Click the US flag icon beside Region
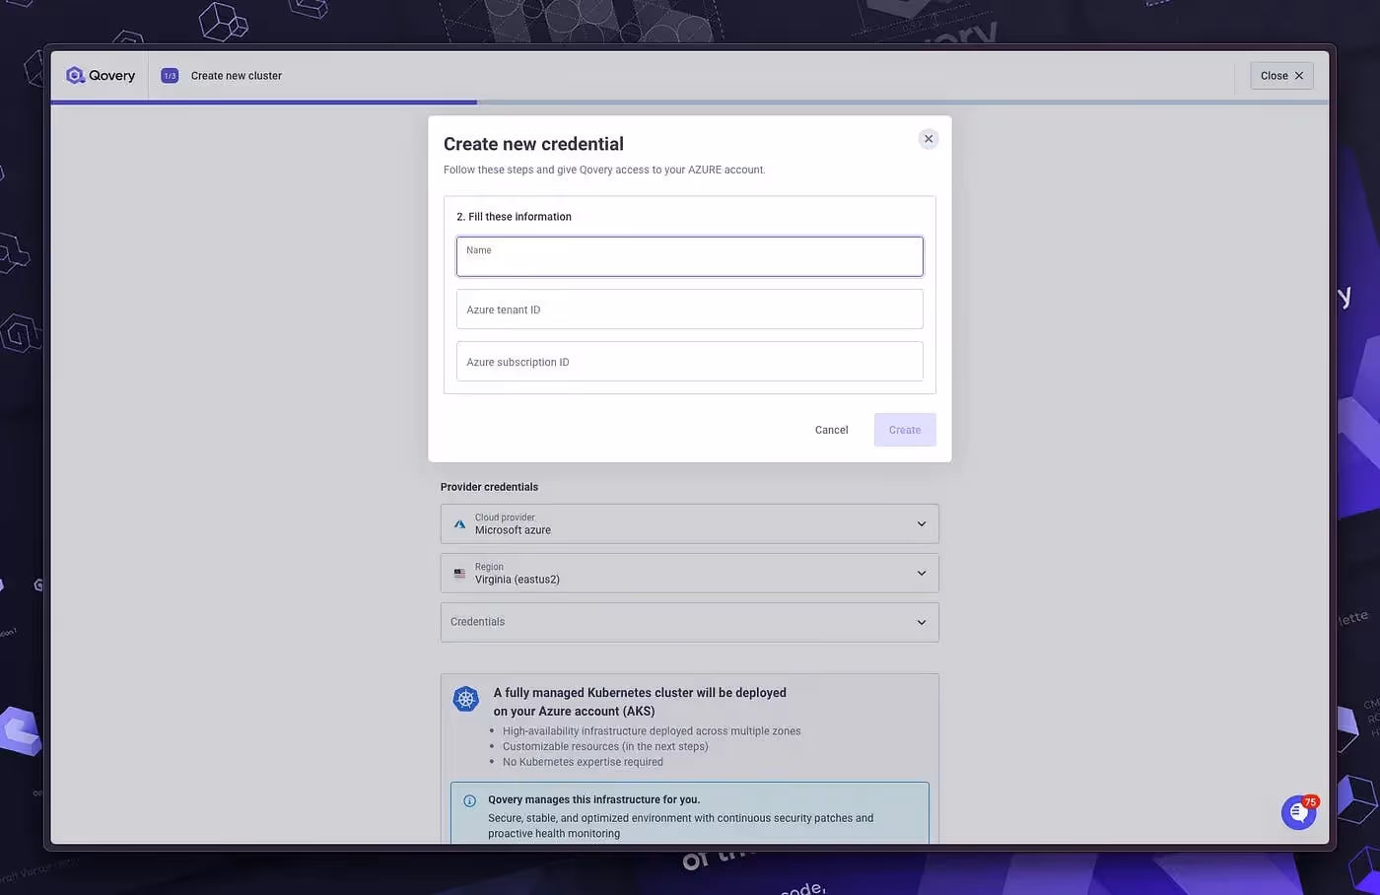Screen dimensions: 1380x895 click(459, 573)
